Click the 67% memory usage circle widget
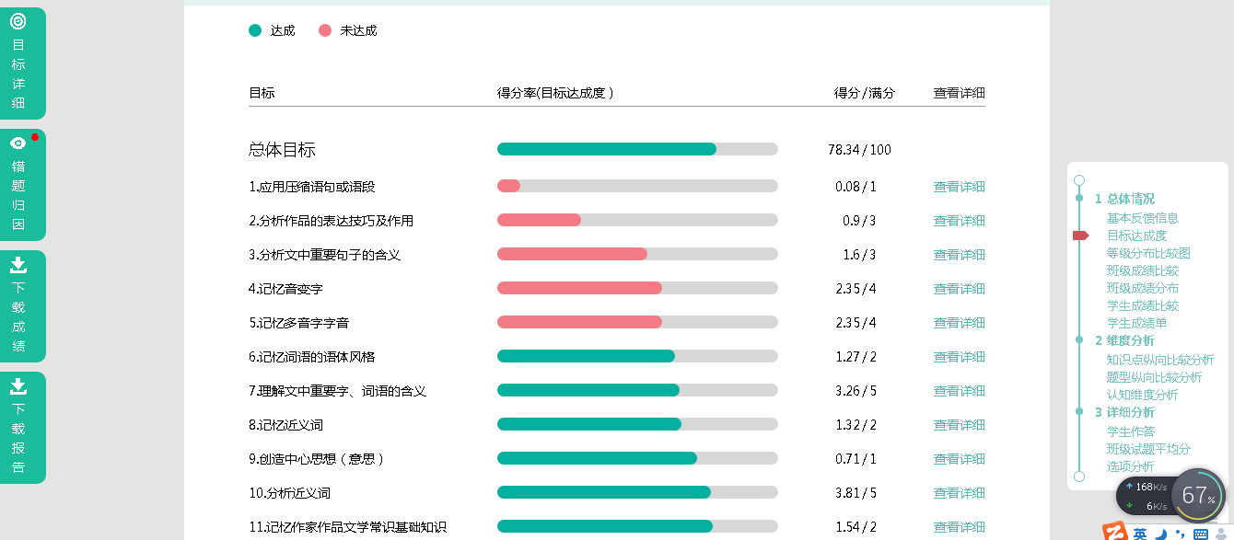The width and height of the screenshot is (1234, 540). 1197,496
